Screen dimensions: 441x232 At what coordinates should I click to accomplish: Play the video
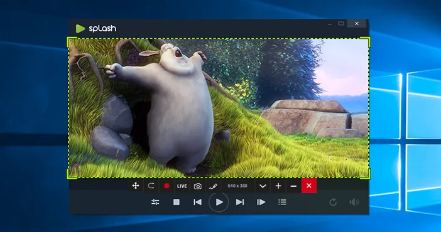pos(219,202)
